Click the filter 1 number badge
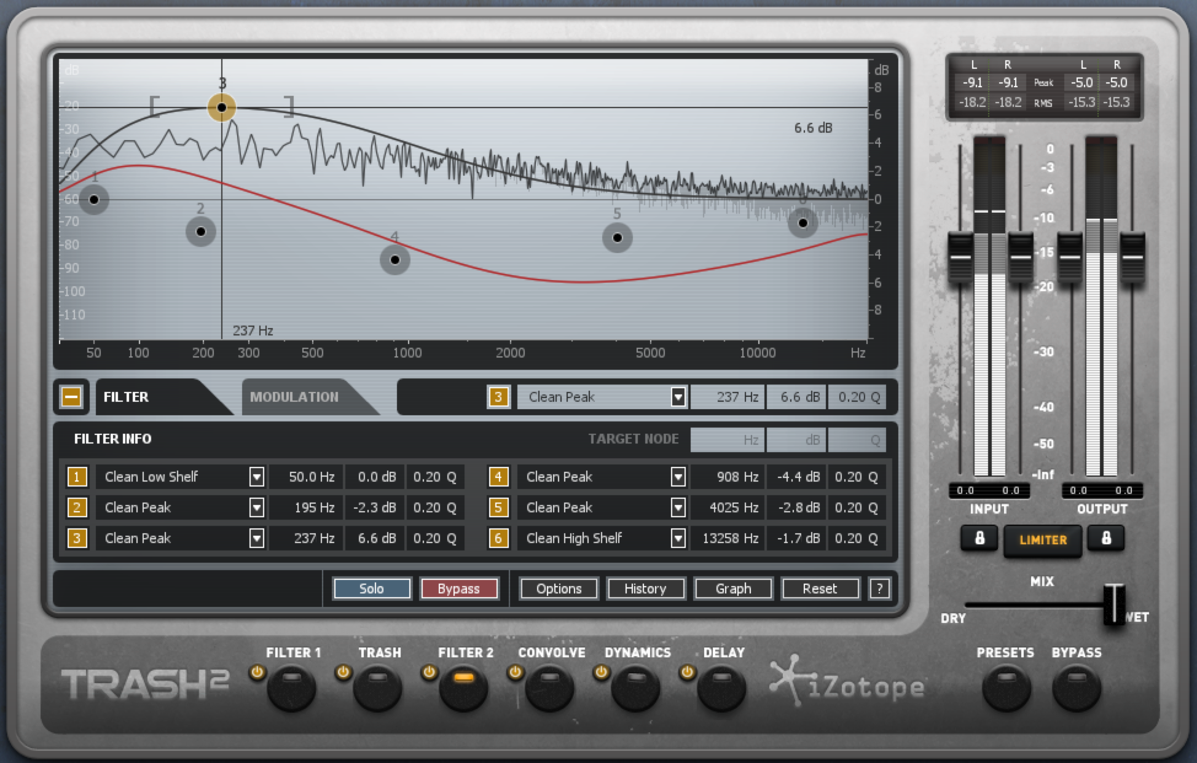 pyautogui.click(x=77, y=477)
